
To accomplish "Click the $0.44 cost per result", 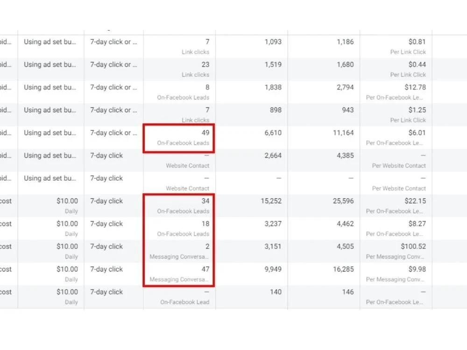I will point(417,64).
